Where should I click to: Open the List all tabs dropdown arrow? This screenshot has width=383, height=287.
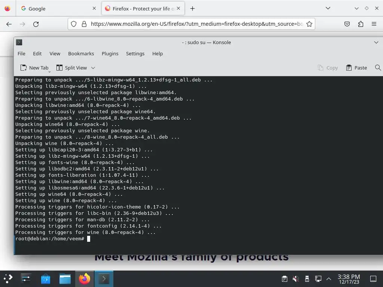tap(328, 8)
